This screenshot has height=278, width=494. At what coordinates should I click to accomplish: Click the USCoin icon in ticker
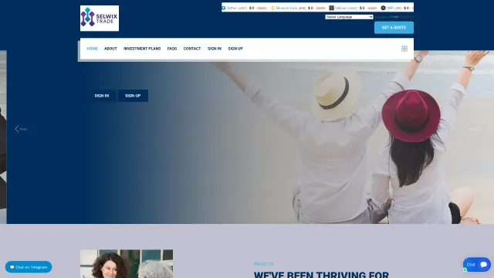(x=331, y=8)
